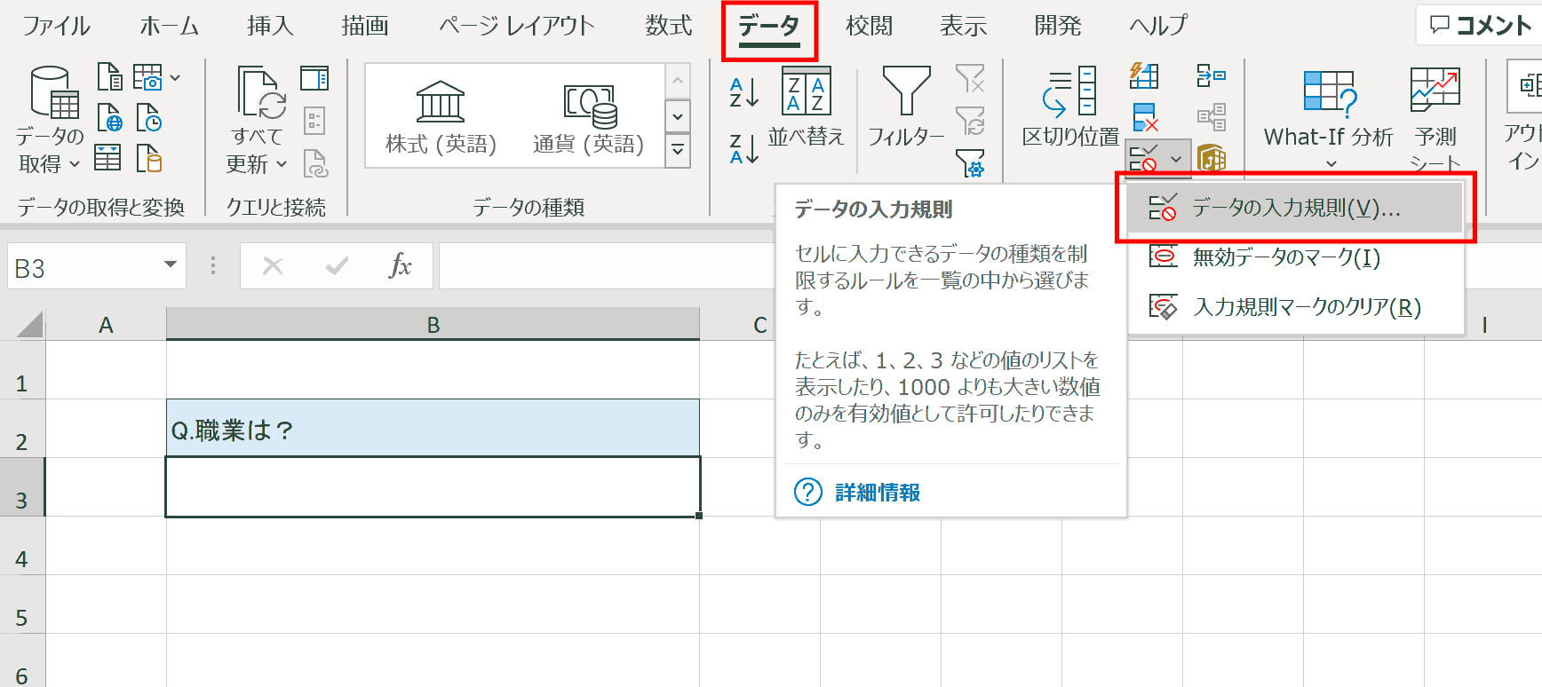
Task: Switch to the ページ レイアウト tab
Action: tap(516, 26)
